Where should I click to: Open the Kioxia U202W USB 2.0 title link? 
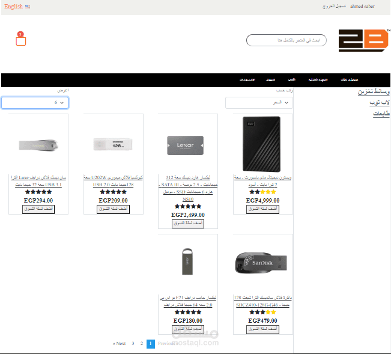(113, 181)
